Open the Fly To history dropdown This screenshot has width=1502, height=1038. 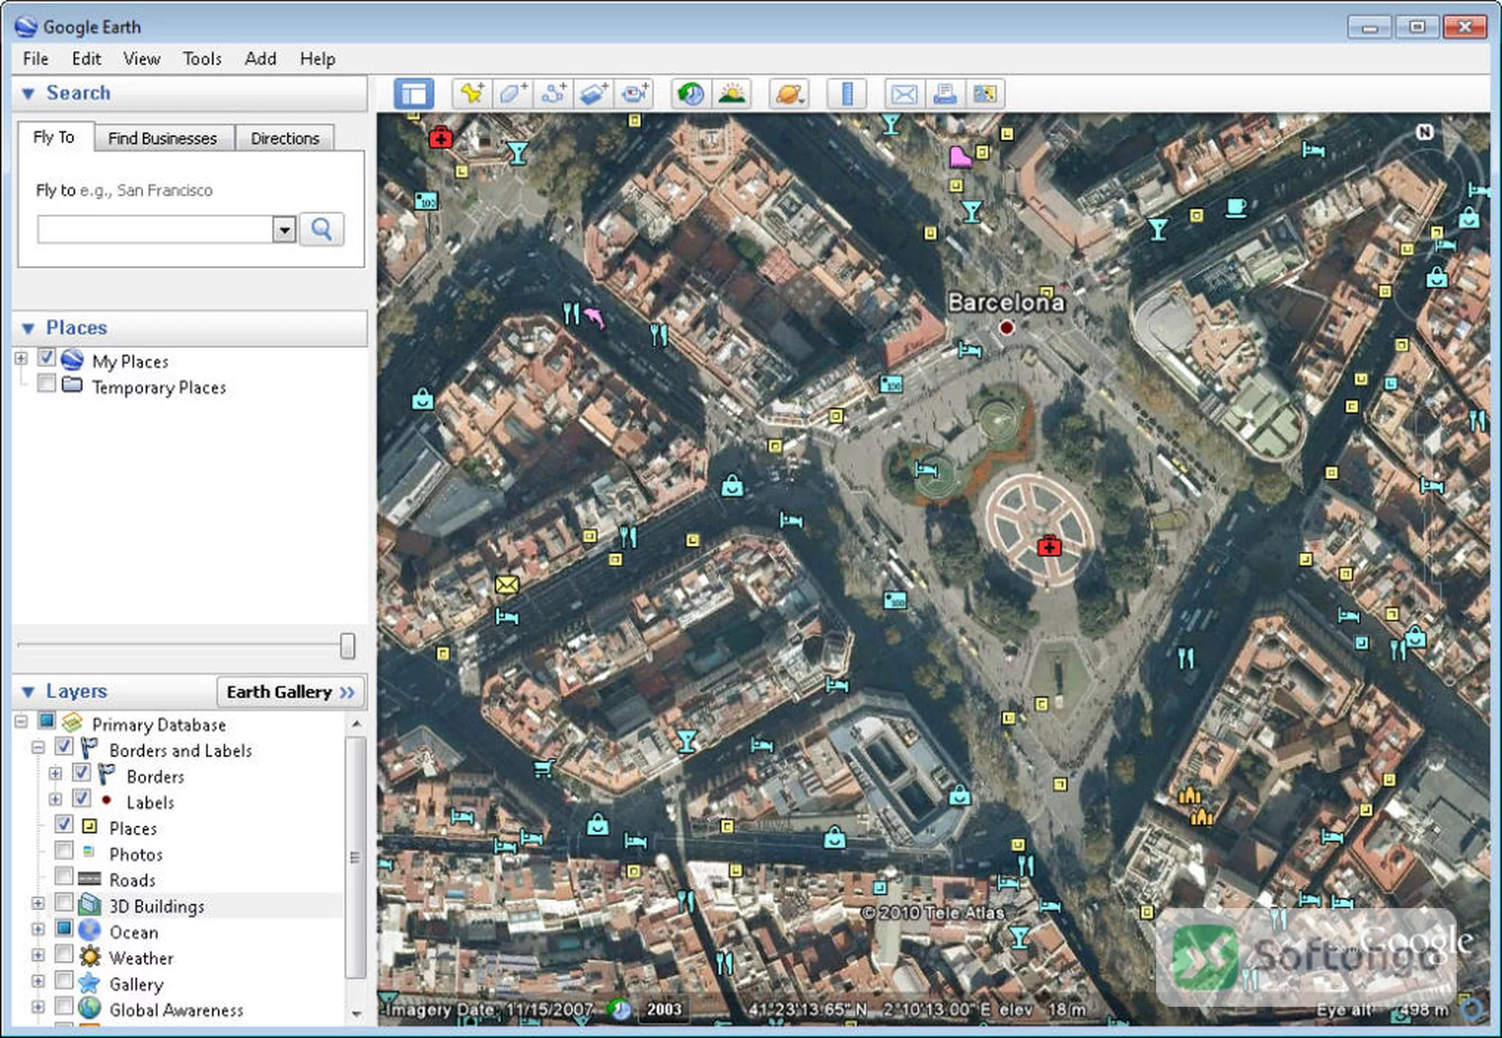pyautogui.click(x=284, y=230)
